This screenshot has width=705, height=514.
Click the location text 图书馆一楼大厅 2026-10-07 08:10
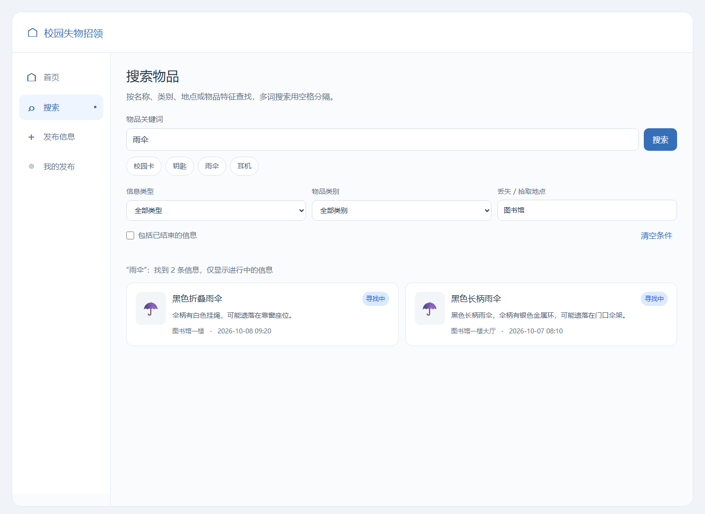pos(507,331)
